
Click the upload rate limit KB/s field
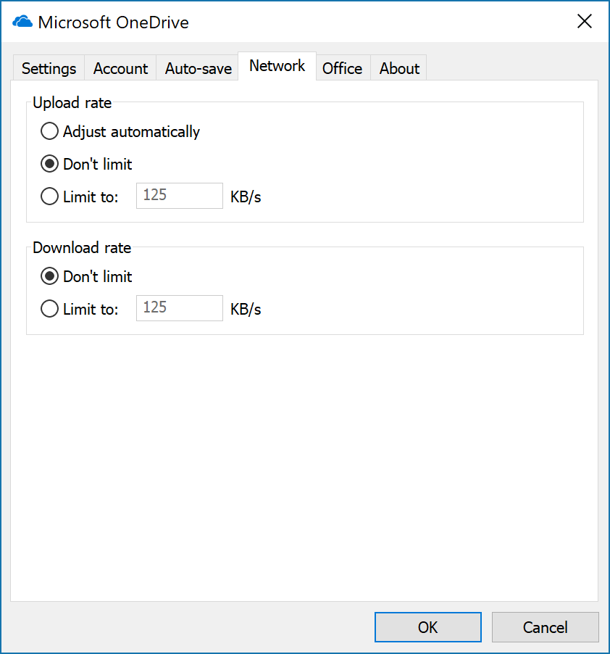[179, 196]
